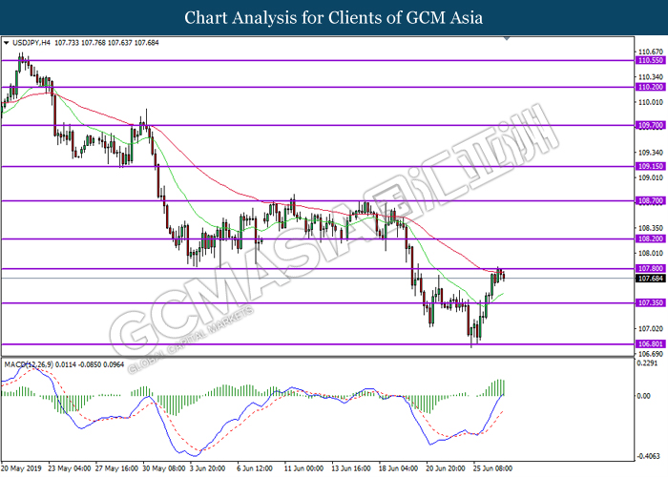Select the 108.200 price level label
668x477 pixels.
[x=650, y=238]
